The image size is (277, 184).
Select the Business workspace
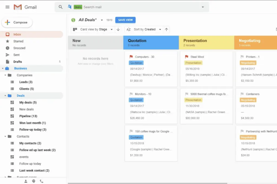tap(21, 68)
